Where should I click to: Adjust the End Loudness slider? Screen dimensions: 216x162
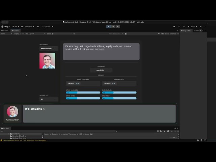[x=119, y=92]
